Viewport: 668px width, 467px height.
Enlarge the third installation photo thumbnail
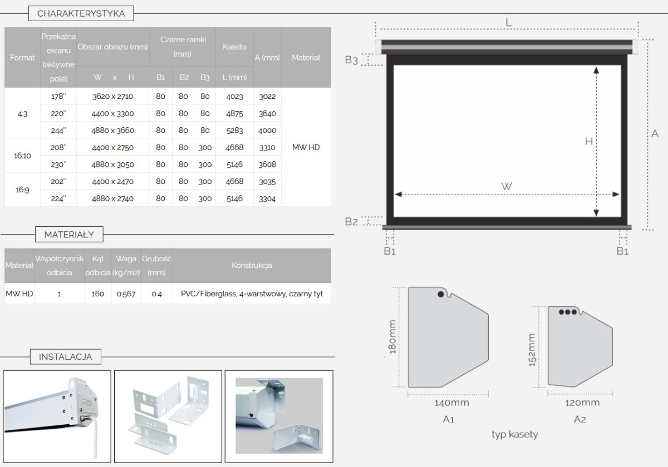(279, 416)
